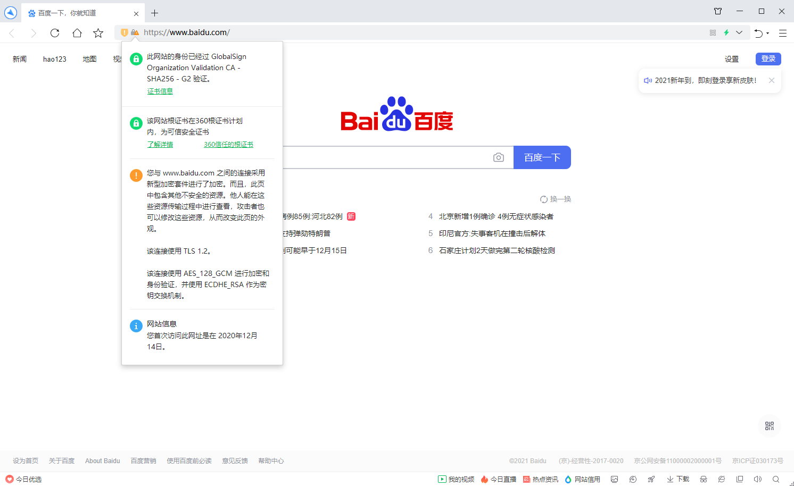Screen dimensions: 794x486
Task: Open 下载 downloads in the status bar
Action: click(x=678, y=479)
